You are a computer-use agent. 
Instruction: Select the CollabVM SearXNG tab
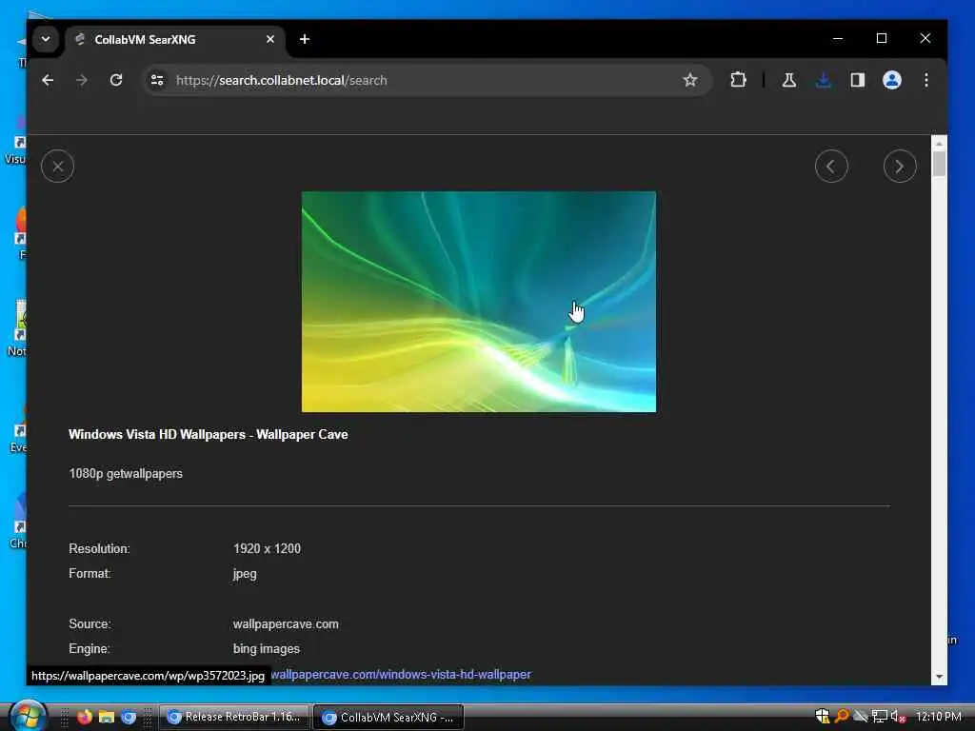175,40
